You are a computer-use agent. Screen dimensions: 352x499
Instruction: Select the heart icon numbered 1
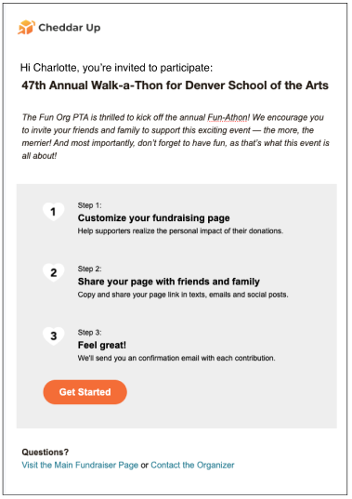(x=54, y=212)
